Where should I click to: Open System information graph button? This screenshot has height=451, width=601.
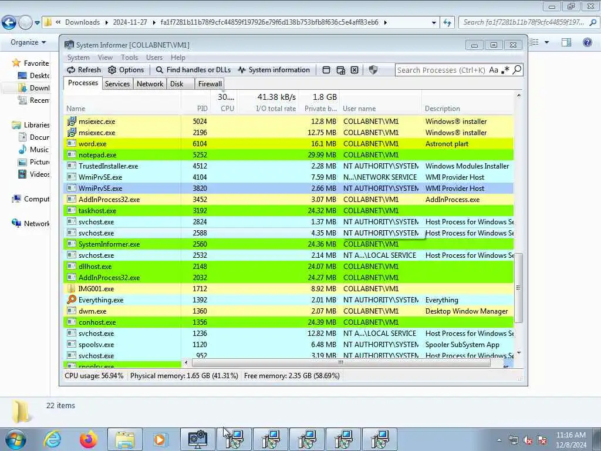click(274, 70)
